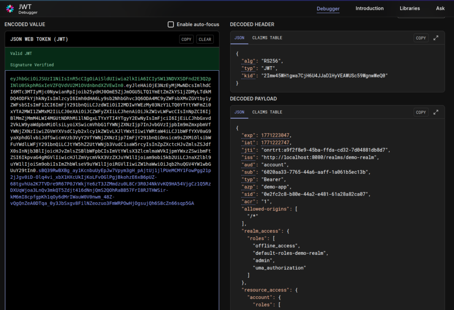Switch Decoded Payload to Claims Table view
Screen dimensions: 454x310
click(x=267, y=112)
